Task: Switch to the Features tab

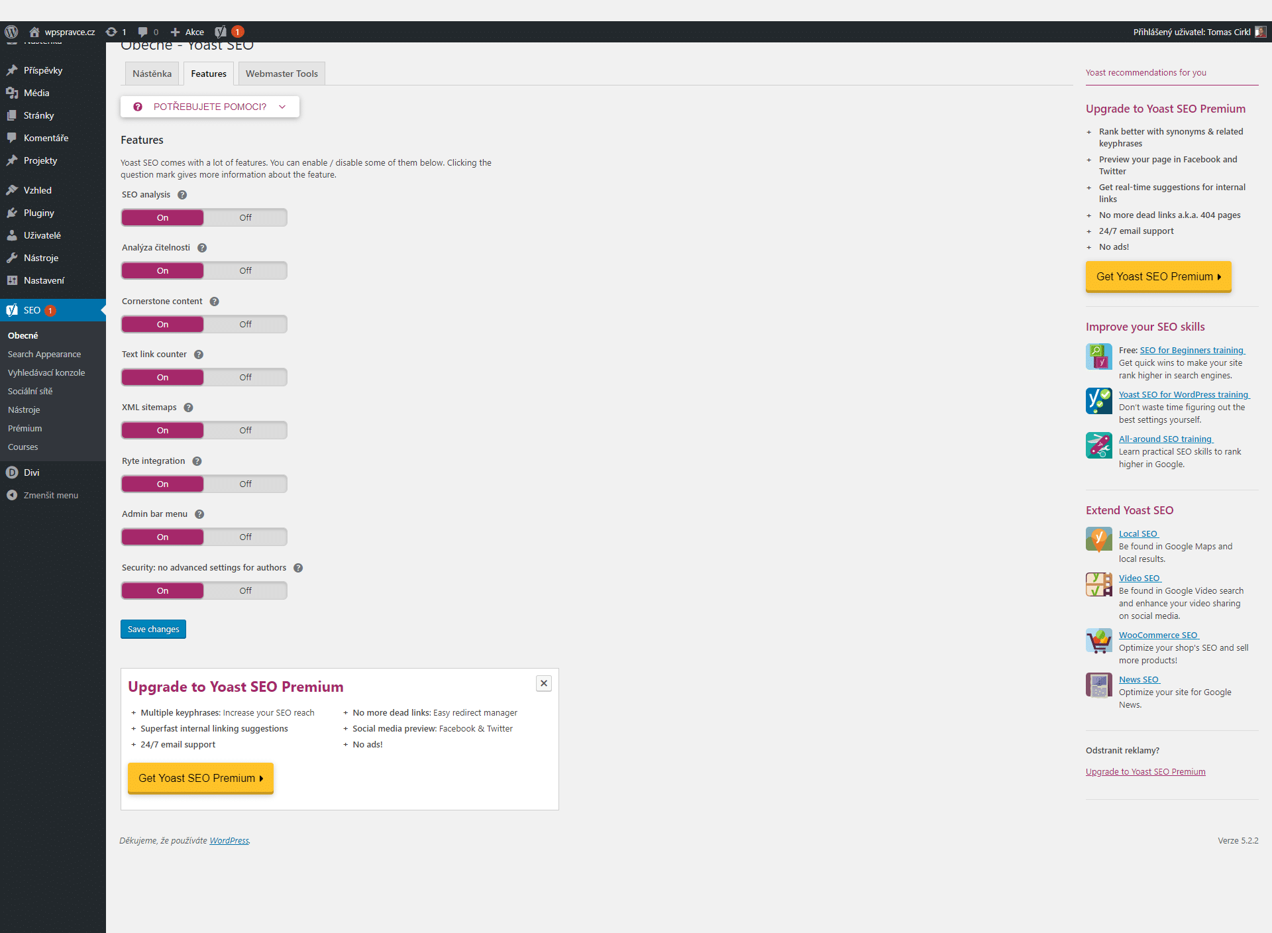Action: click(209, 74)
